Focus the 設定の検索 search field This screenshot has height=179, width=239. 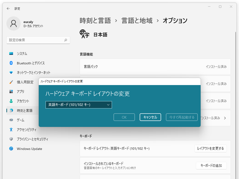(38, 40)
